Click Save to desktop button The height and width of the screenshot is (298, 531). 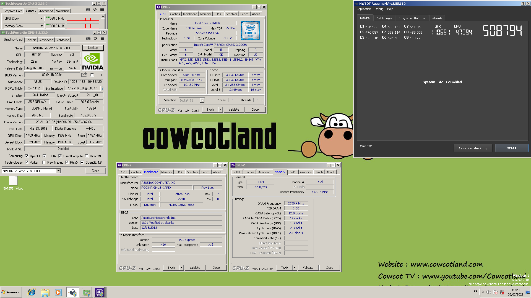tap(473, 148)
